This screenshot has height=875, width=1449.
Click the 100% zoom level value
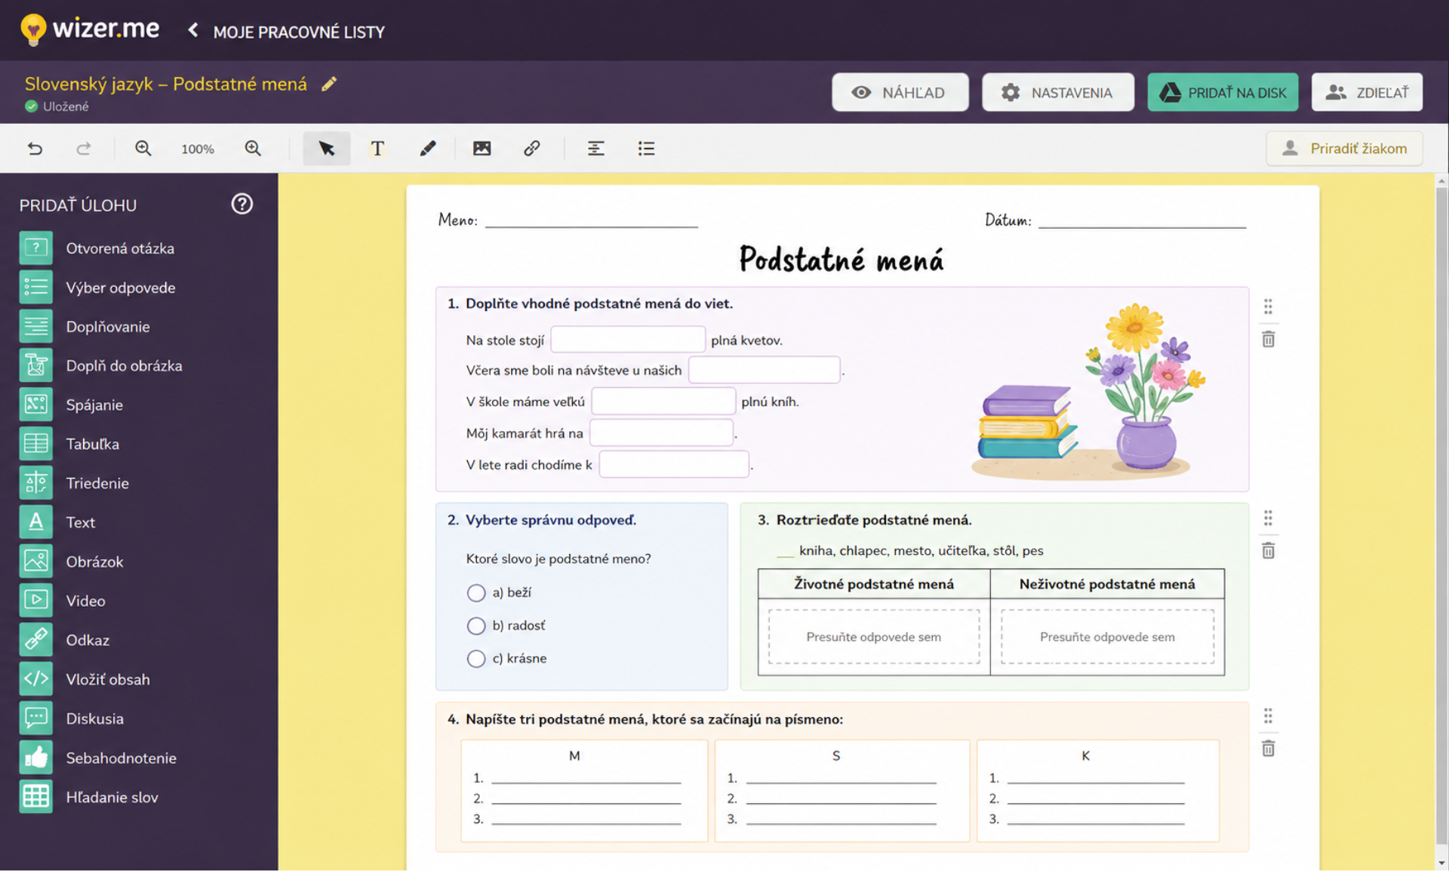[198, 149]
